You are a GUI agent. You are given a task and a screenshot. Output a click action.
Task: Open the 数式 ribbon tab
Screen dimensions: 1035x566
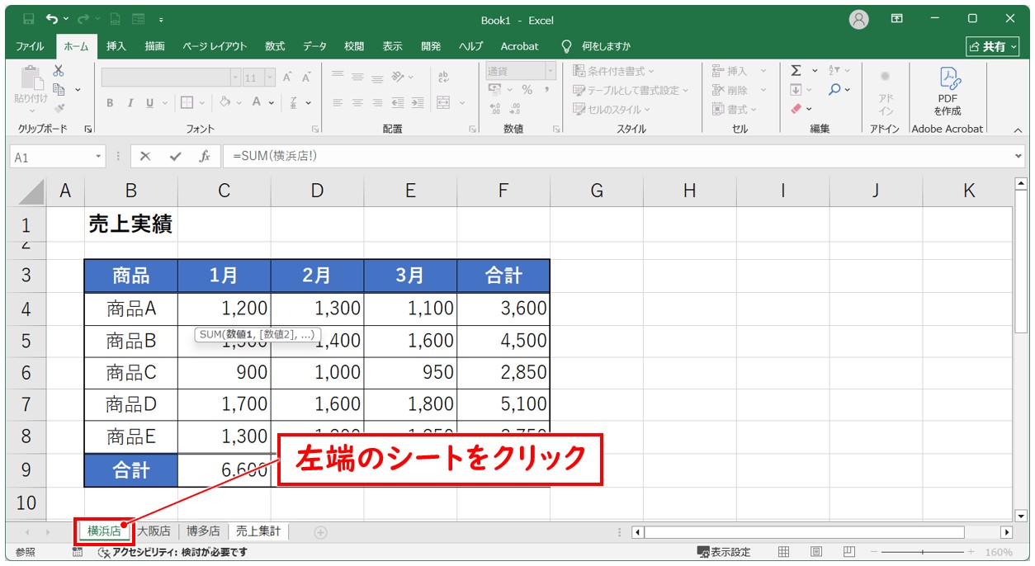click(274, 46)
